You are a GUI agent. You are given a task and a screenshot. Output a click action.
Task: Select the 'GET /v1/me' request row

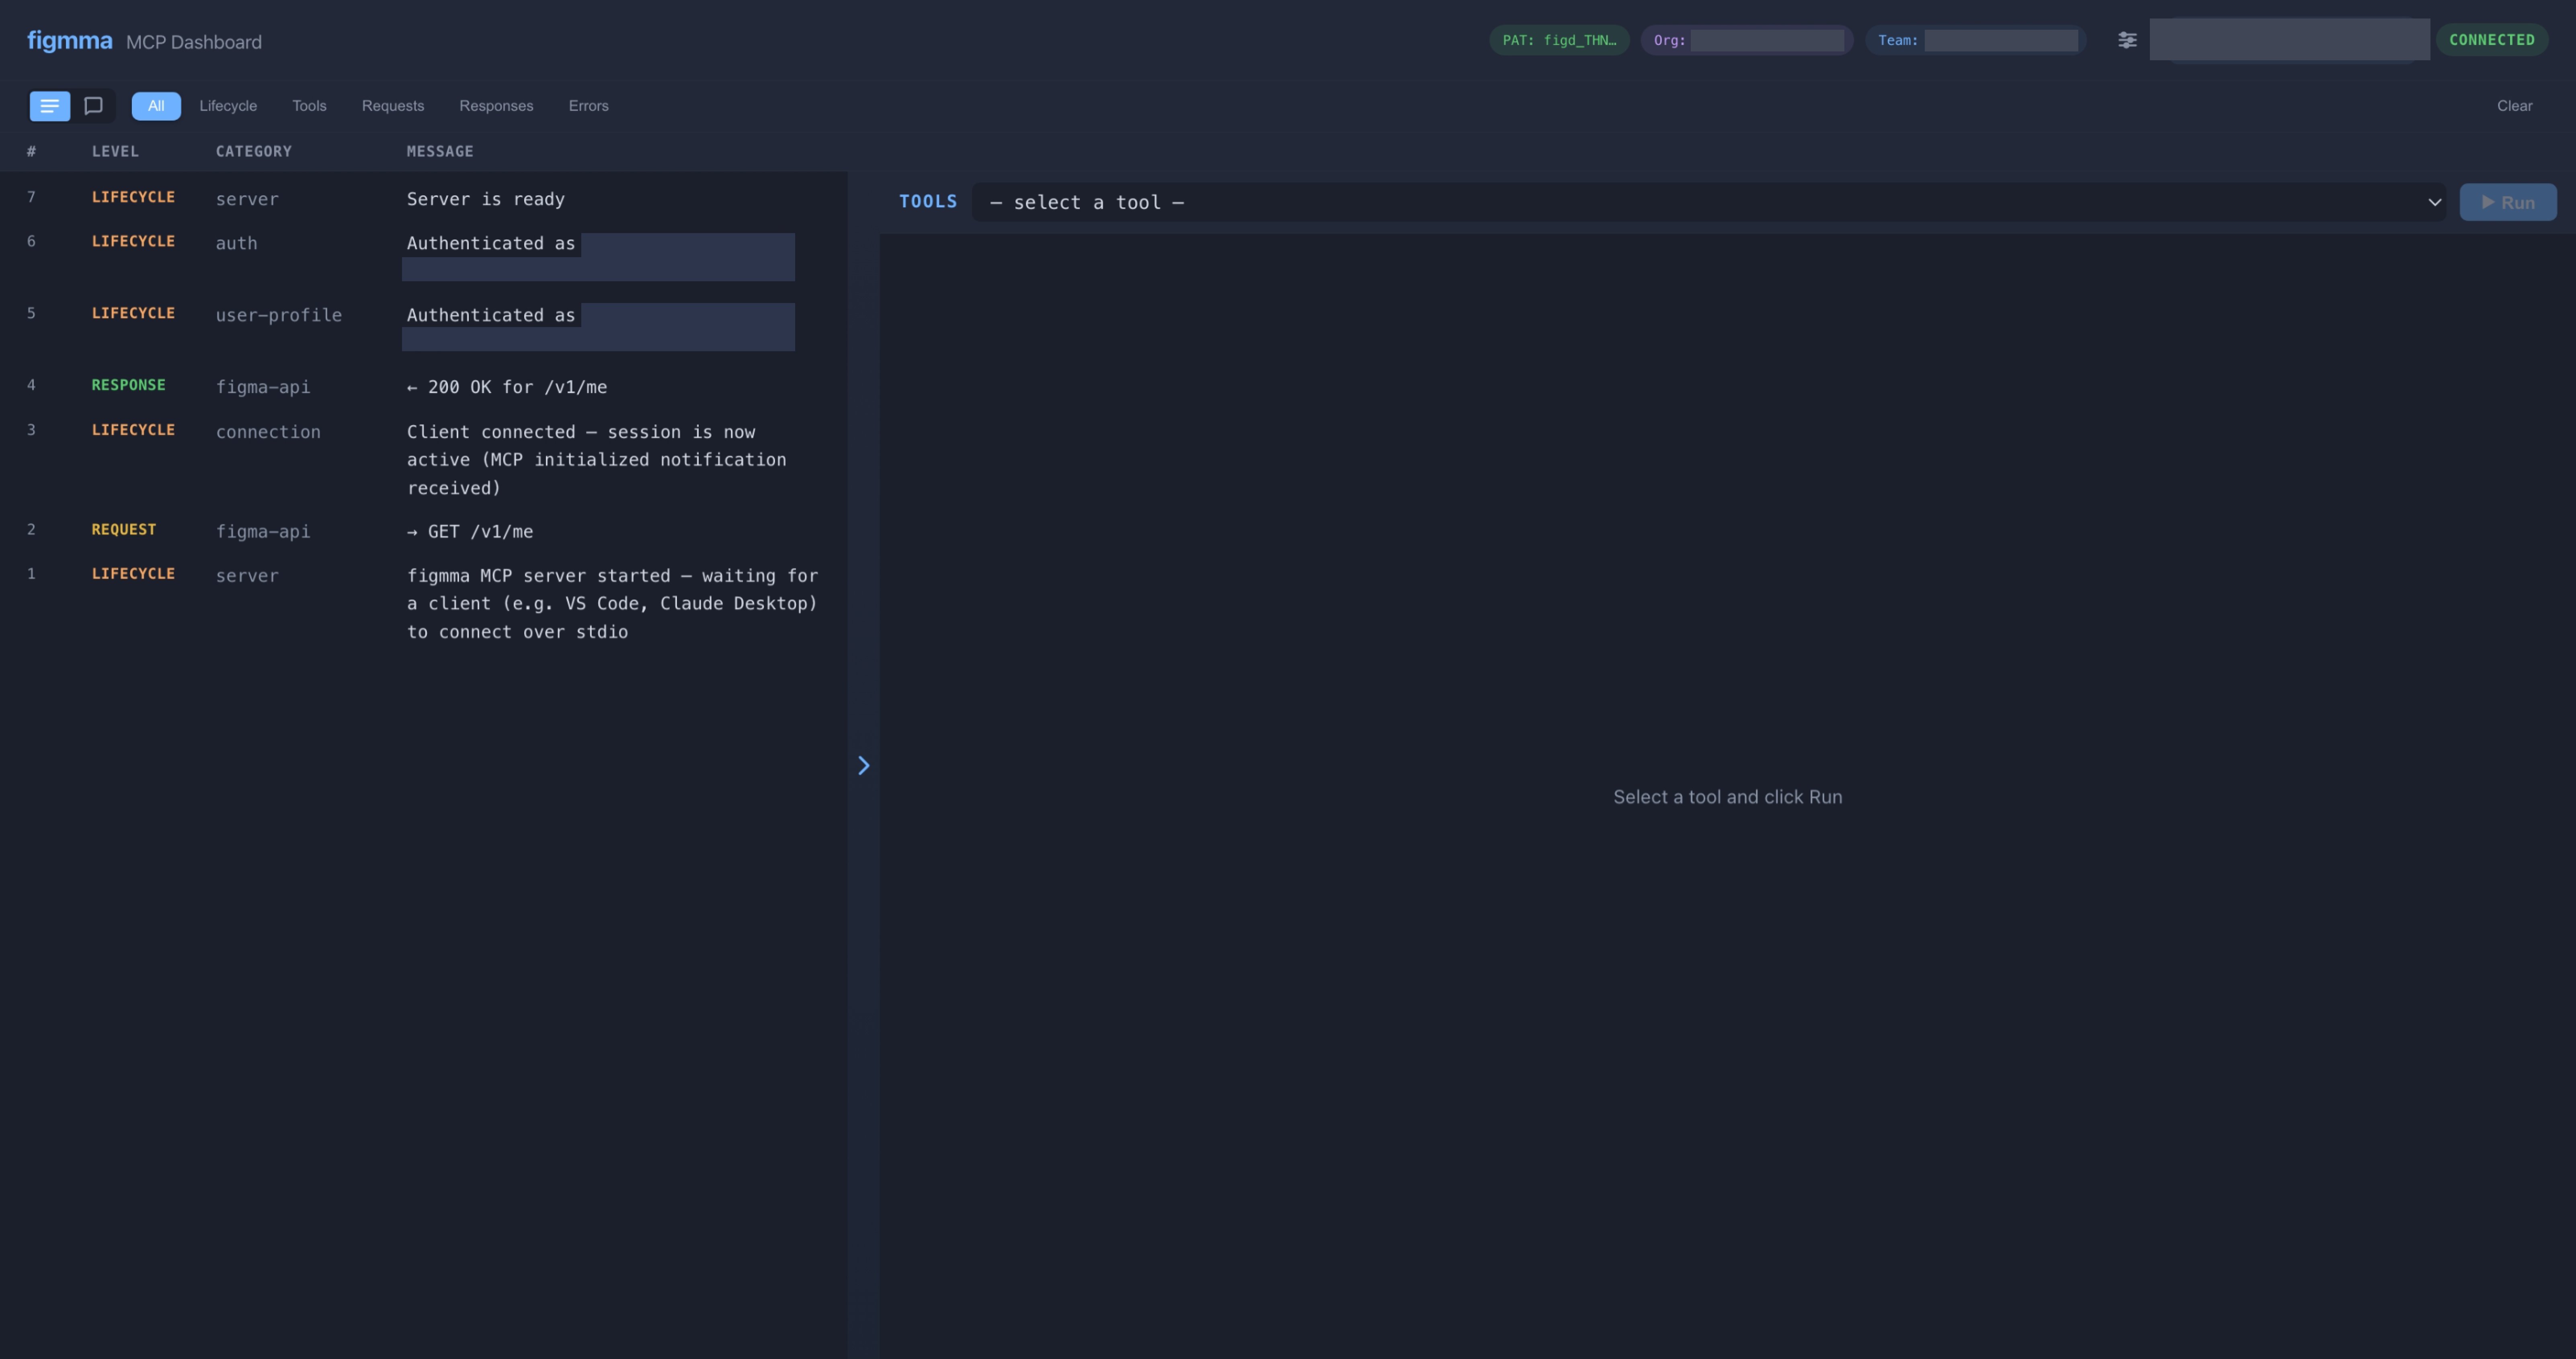(x=424, y=532)
